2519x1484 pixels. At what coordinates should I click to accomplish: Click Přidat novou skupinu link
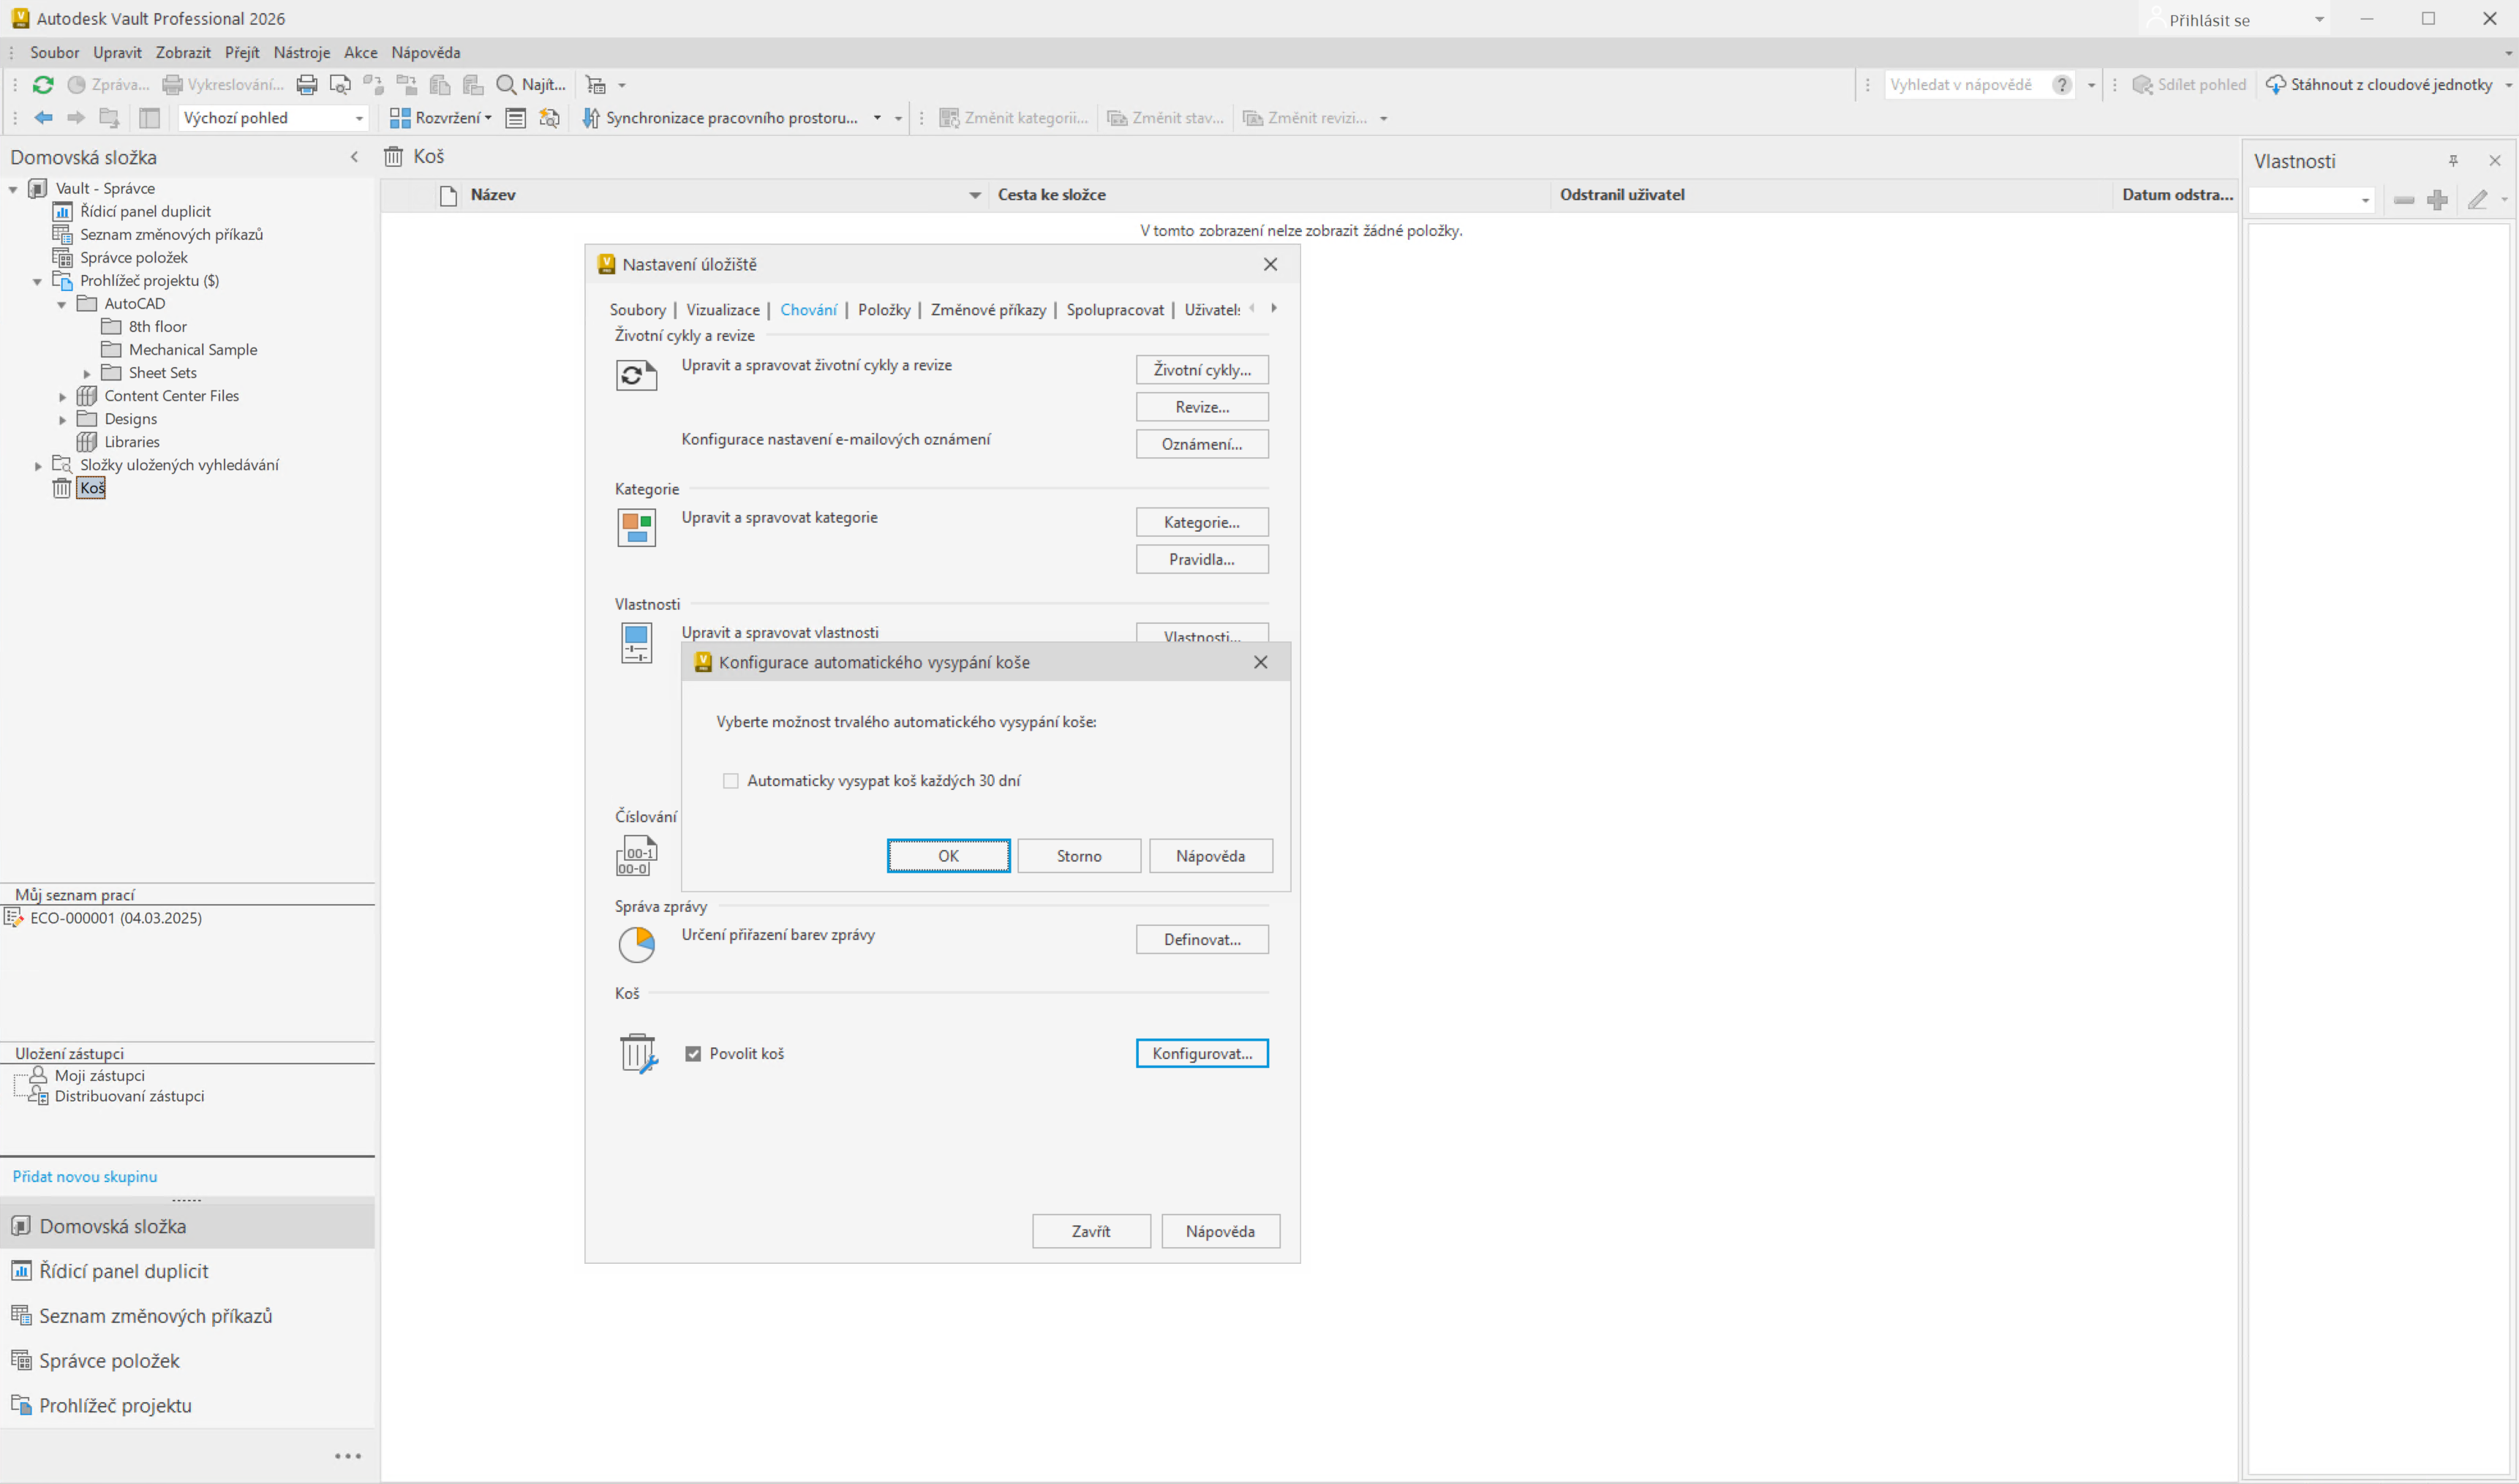85,1177
